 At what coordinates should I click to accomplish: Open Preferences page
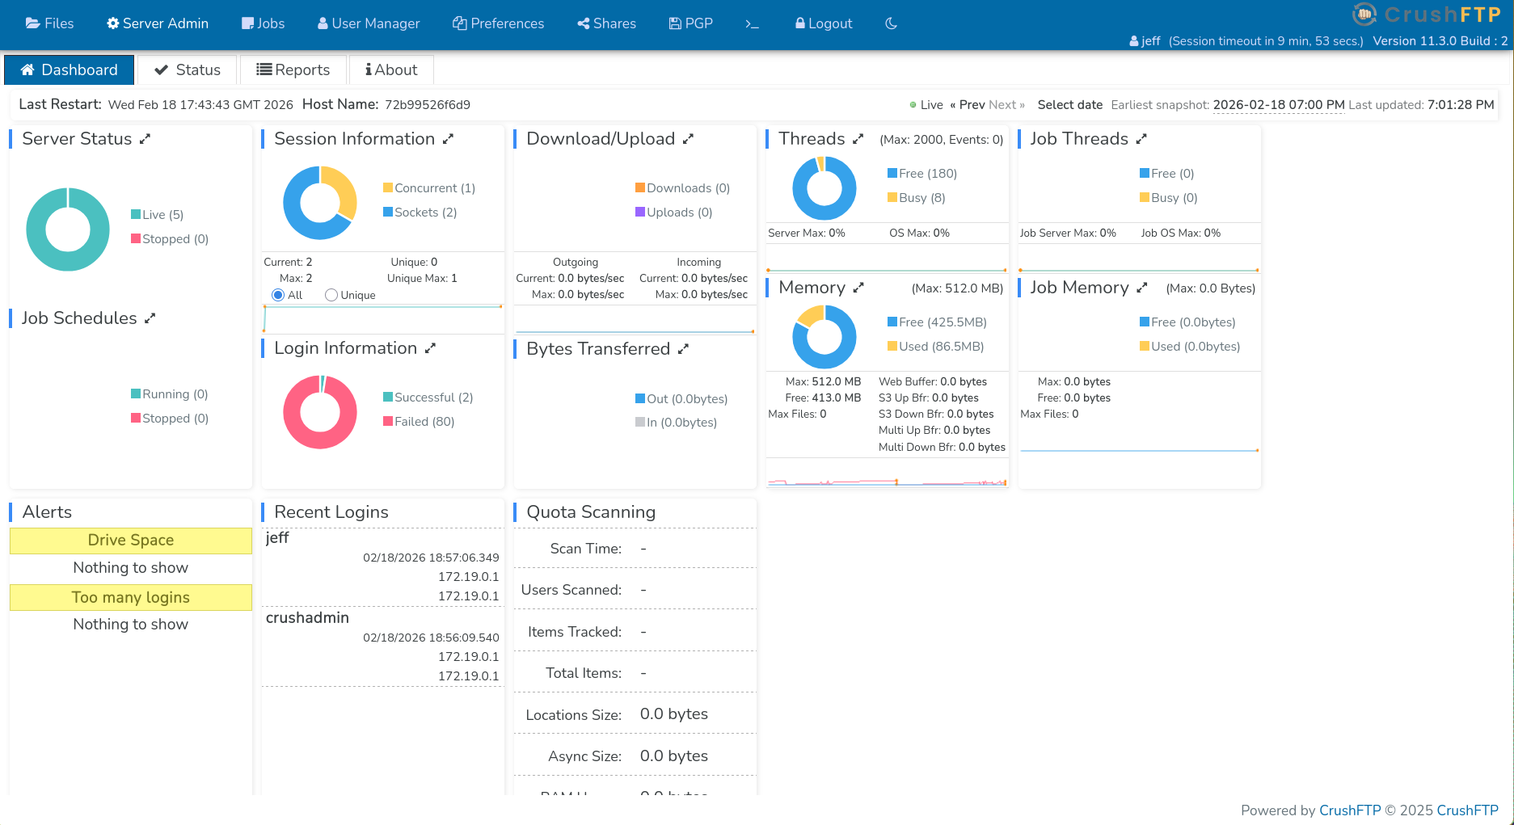pos(498,23)
